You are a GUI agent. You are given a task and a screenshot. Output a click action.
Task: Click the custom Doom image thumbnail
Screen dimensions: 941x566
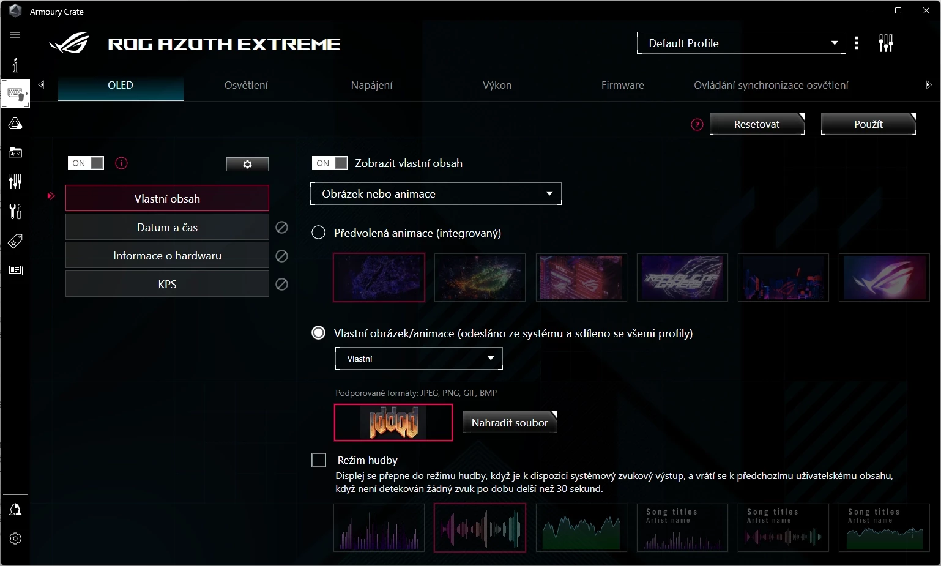tap(393, 422)
